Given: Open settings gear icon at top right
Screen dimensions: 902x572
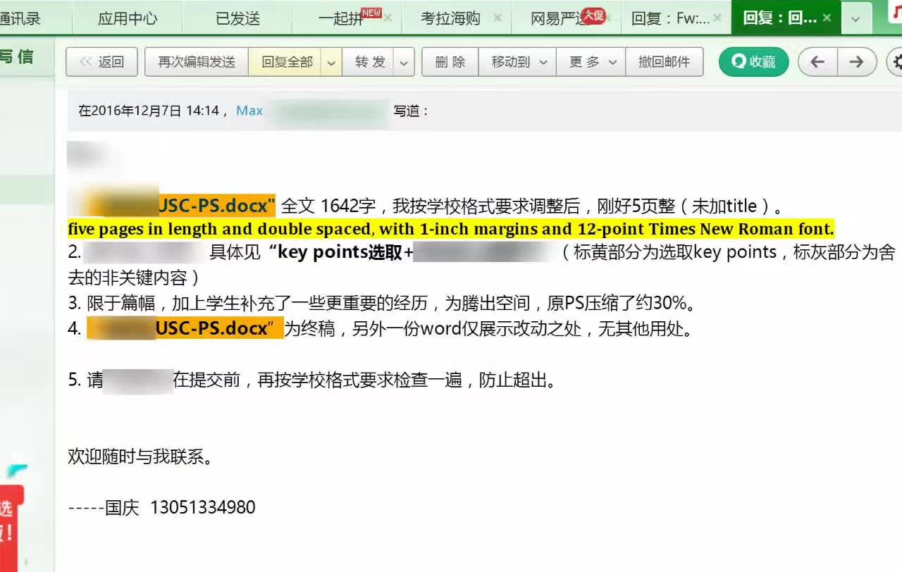Looking at the screenshot, I should click(896, 62).
